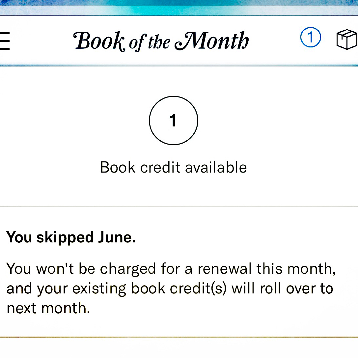Click the large circled number 1
The width and height of the screenshot is (358, 358).
(173, 120)
